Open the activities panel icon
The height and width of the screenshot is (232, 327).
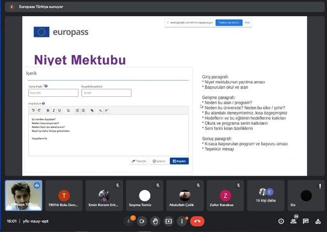pyautogui.click(x=318, y=221)
